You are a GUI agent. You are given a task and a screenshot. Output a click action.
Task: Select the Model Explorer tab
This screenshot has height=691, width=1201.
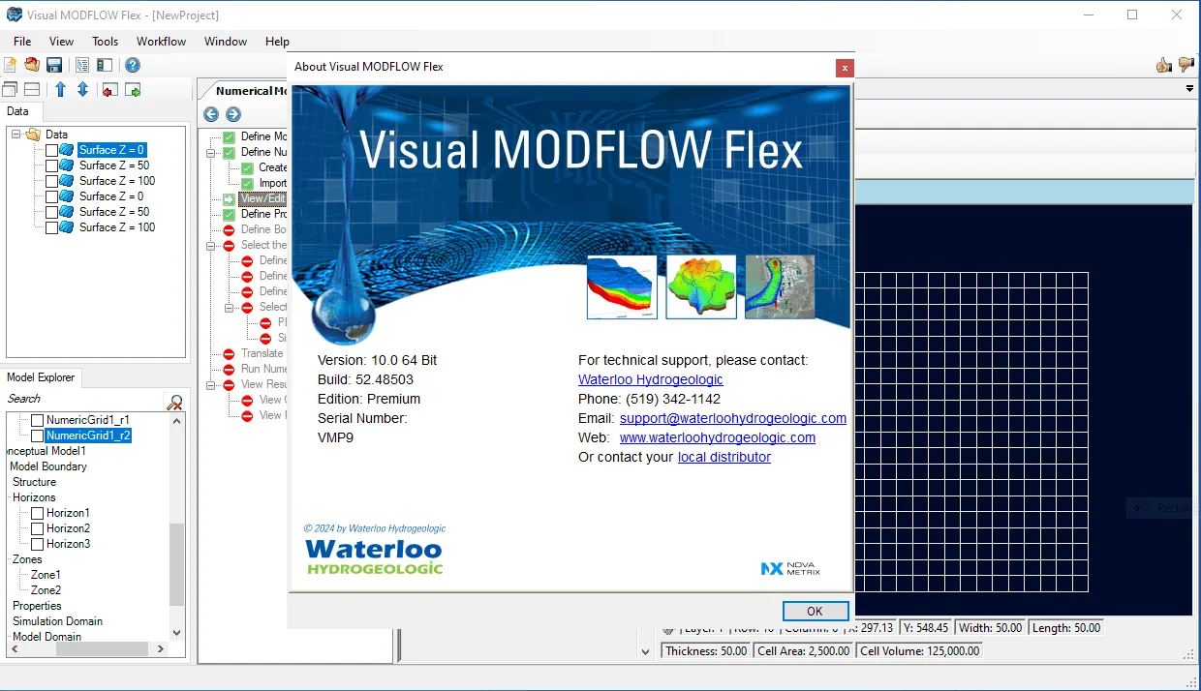tap(41, 377)
